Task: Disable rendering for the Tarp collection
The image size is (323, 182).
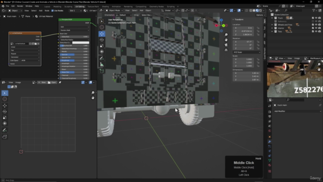Action: pyautogui.click(x=319, y=31)
